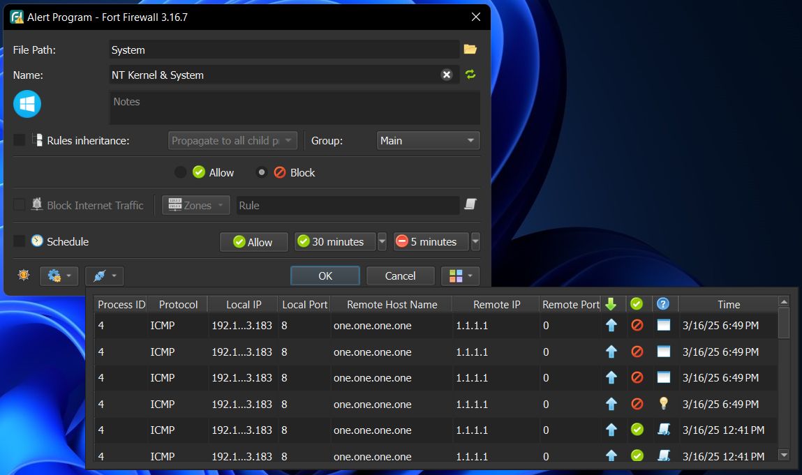Expand the arrow beside 5 minutes
Image resolution: width=802 pixels, height=475 pixels.
pyautogui.click(x=475, y=241)
